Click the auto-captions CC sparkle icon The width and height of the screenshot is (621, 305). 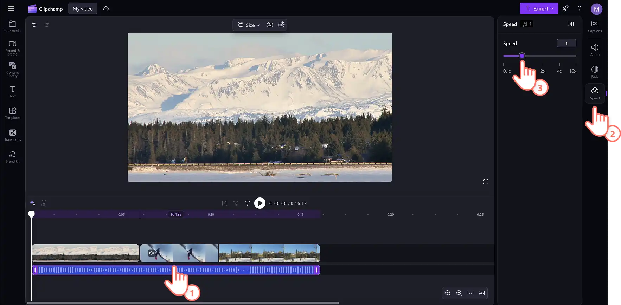[x=281, y=25]
